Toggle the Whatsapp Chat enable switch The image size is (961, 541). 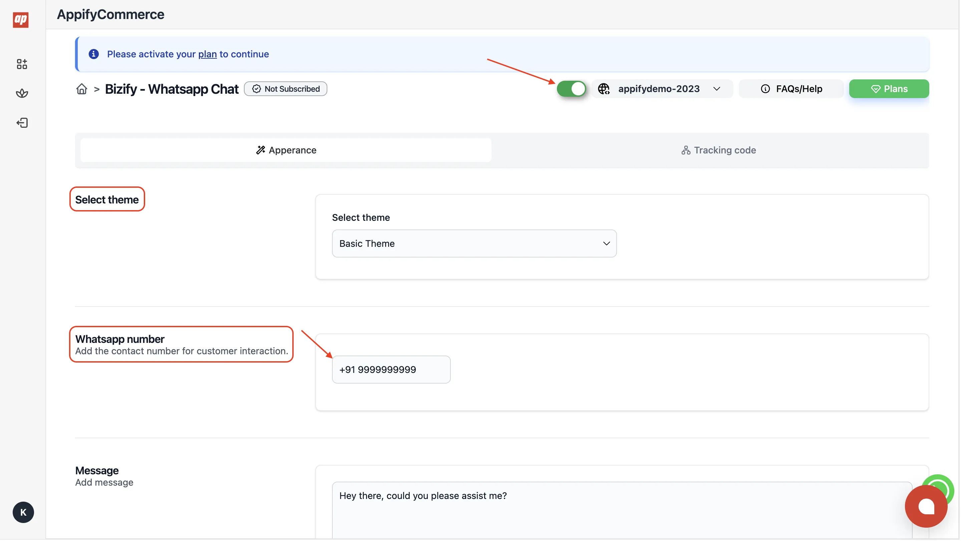coord(572,89)
